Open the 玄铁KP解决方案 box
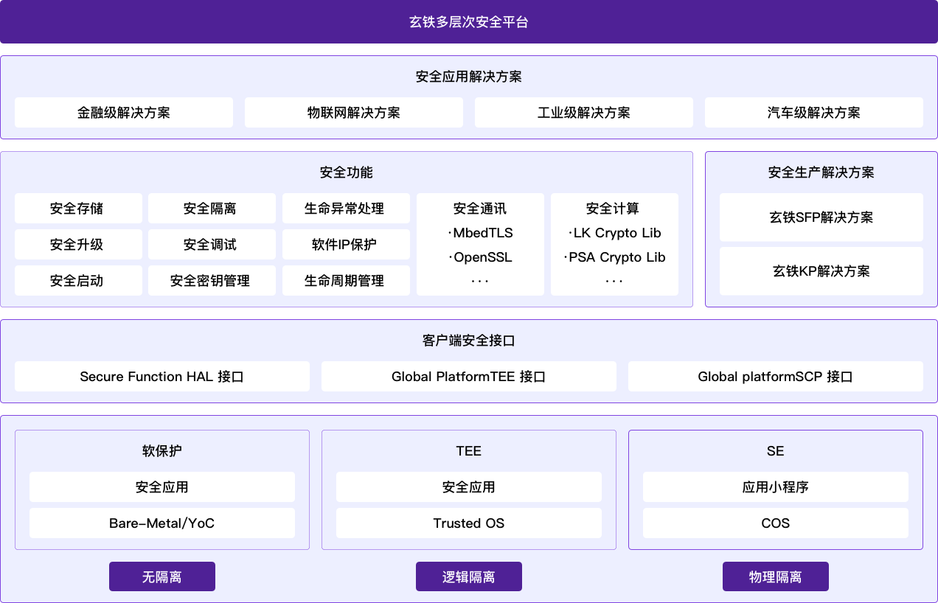The height and width of the screenshot is (603, 938). click(x=821, y=271)
